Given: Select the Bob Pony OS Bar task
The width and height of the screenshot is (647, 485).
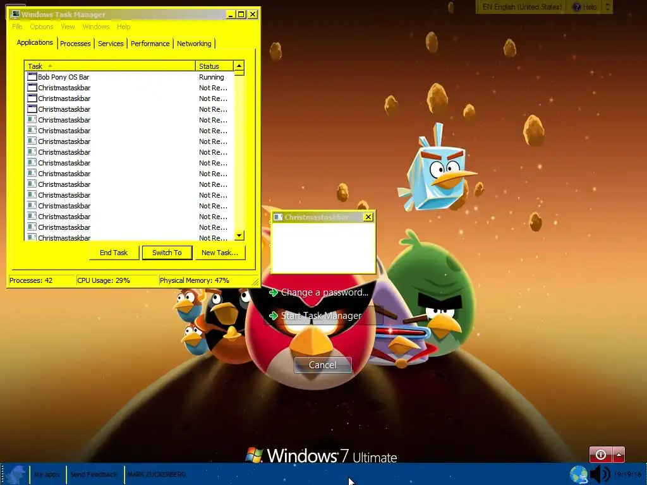Looking at the screenshot, I should point(129,77).
